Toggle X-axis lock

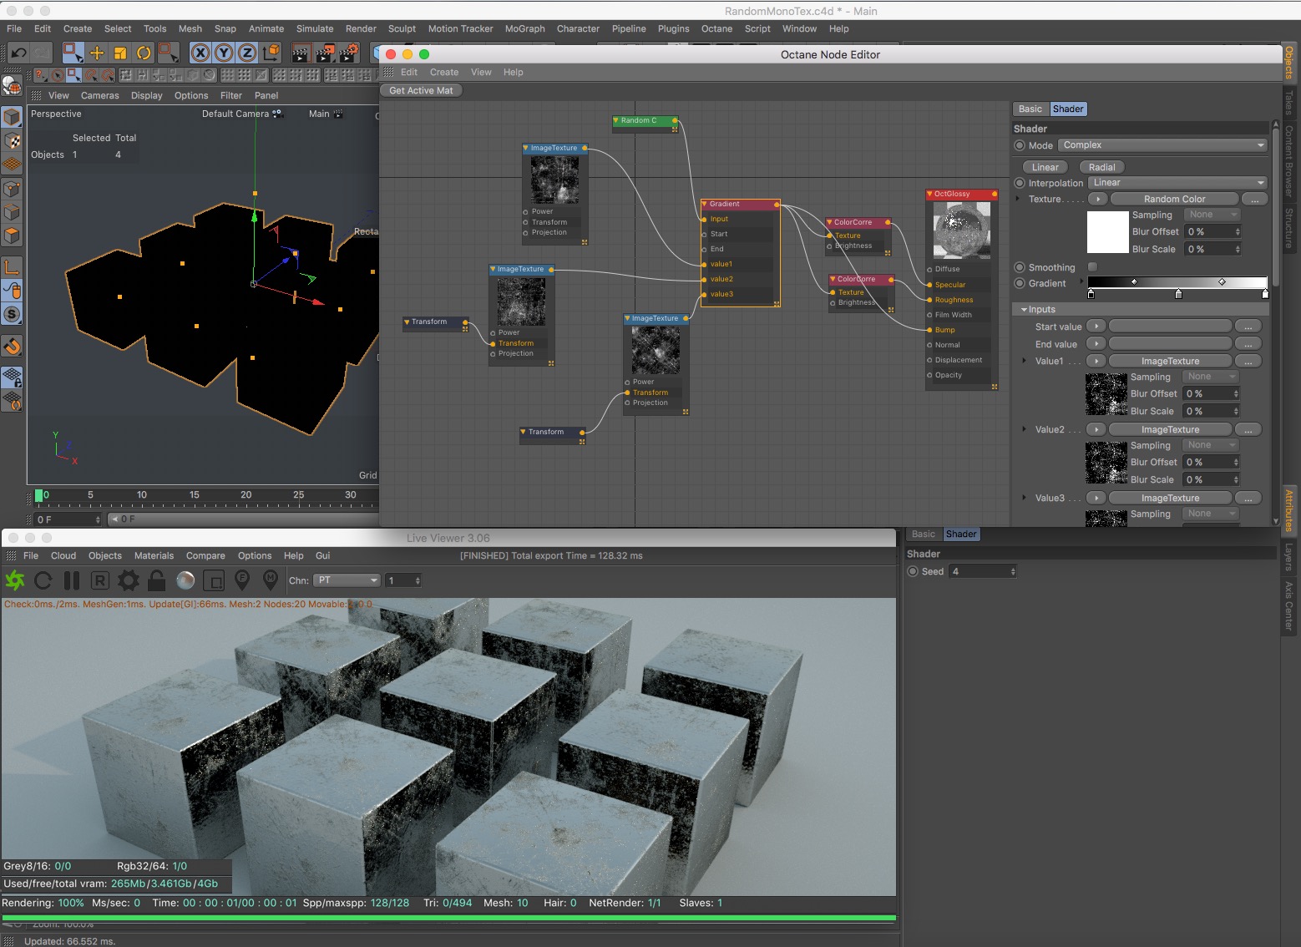(200, 53)
